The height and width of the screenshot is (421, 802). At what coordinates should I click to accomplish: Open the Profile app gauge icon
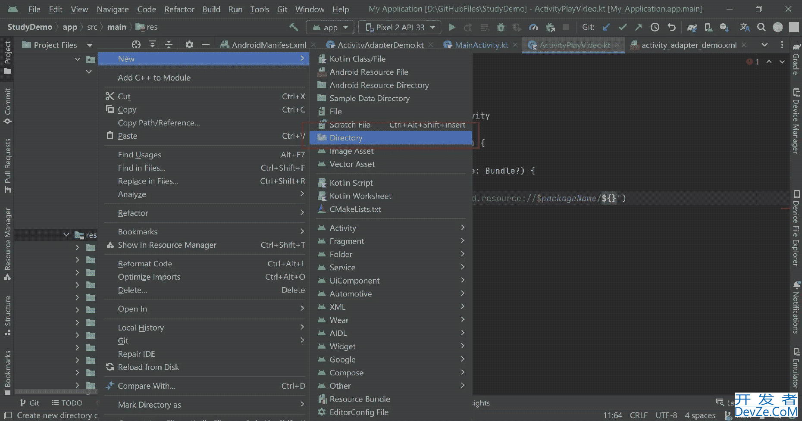point(533,27)
